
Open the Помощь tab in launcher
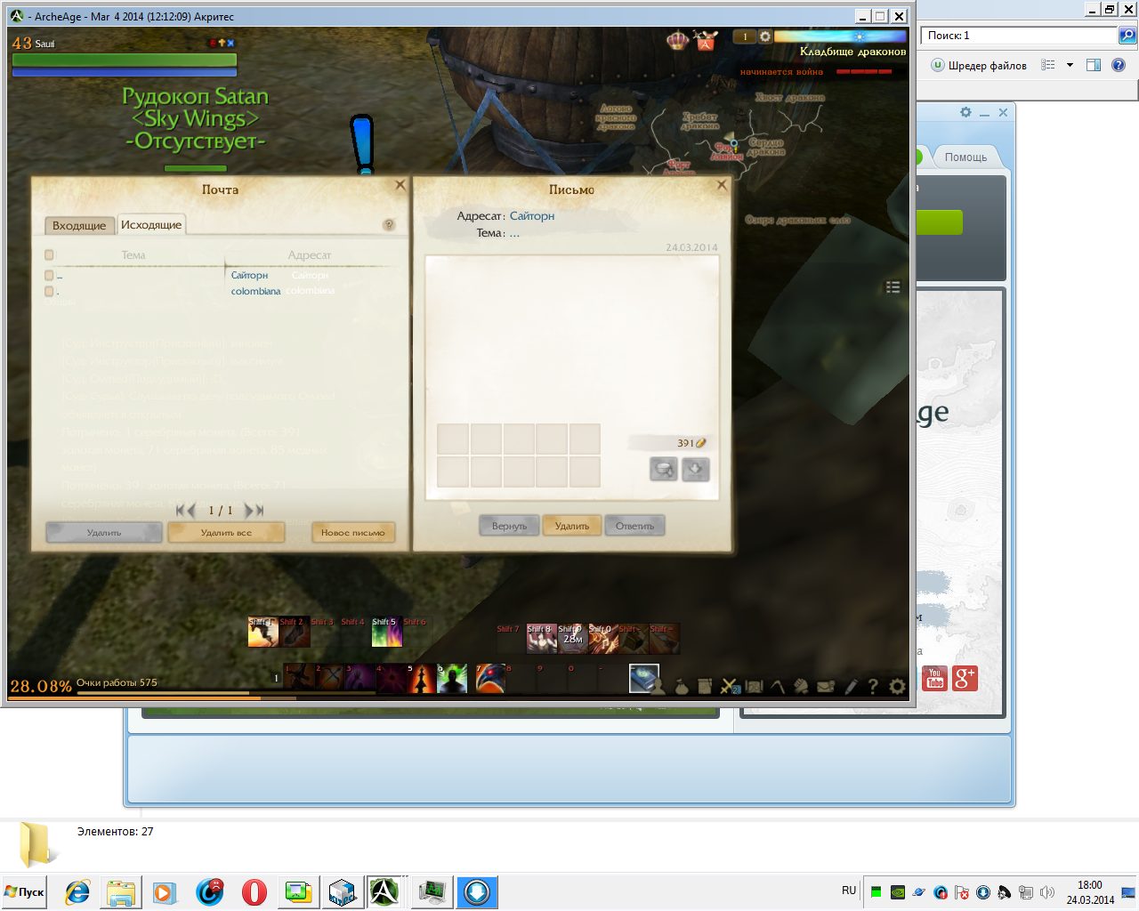coord(965,157)
